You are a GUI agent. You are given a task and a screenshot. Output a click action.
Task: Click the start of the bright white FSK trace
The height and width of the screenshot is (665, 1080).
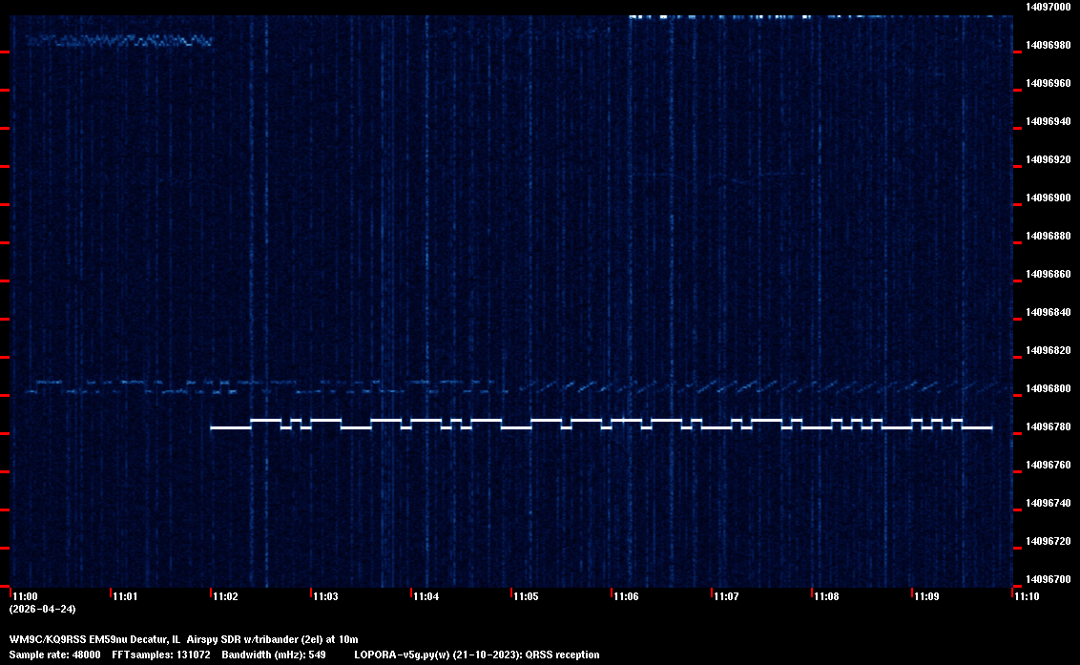(213, 428)
